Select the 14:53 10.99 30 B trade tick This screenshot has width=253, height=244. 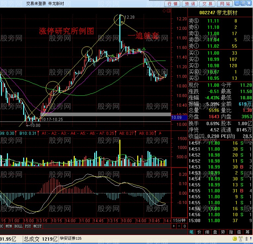[220, 167]
